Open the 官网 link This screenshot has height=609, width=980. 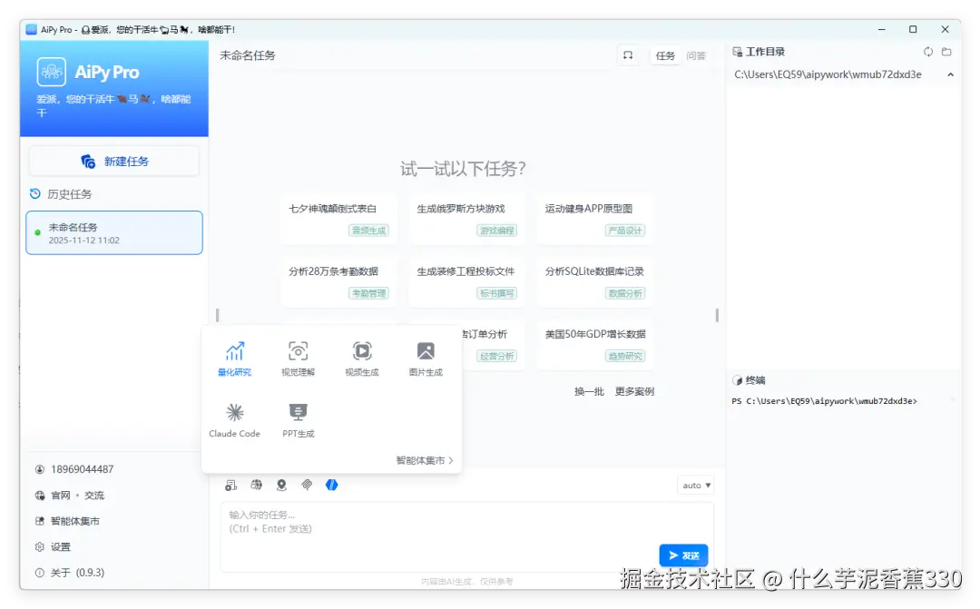click(x=61, y=496)
